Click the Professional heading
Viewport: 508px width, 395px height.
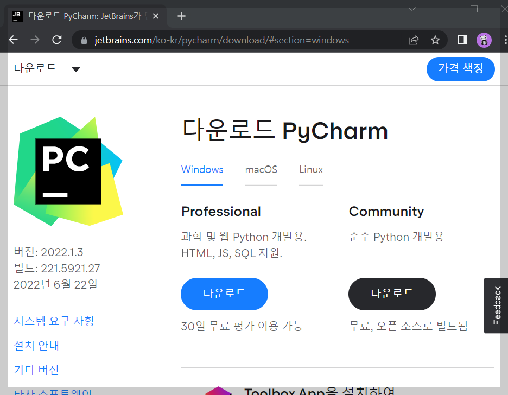pyautogui.click(x=221, y=212)
